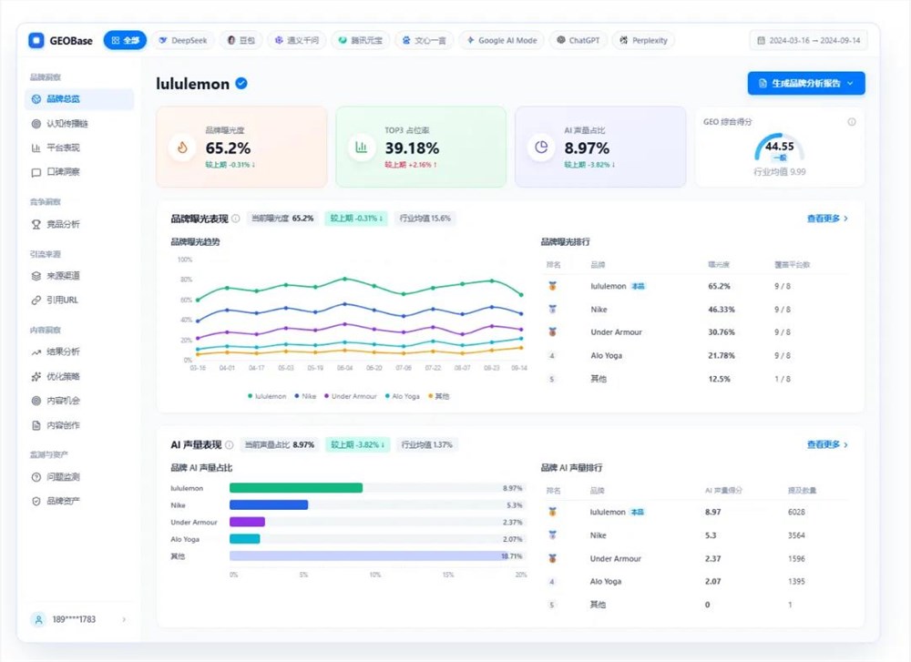Click the 内容创作 document icon
Viewport: 911px width, 662px height.
tap(36, 425)
